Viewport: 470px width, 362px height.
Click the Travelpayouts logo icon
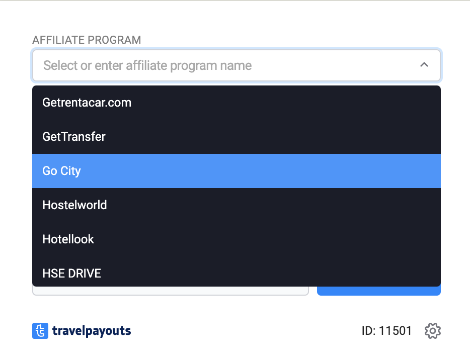pyautogui.click(x=40, y=331)
